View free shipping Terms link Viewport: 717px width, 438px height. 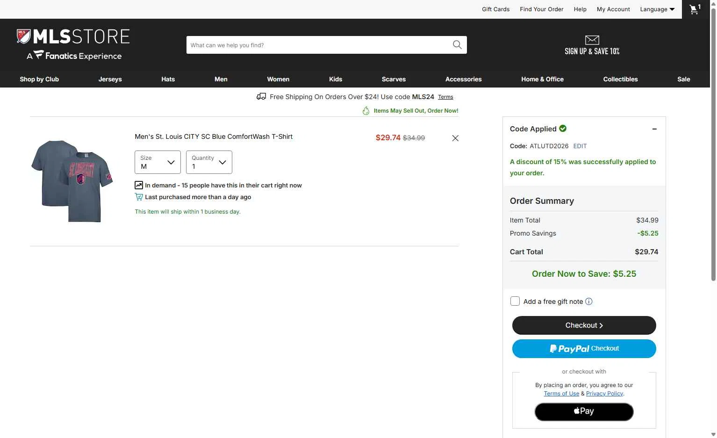(445, 97)
